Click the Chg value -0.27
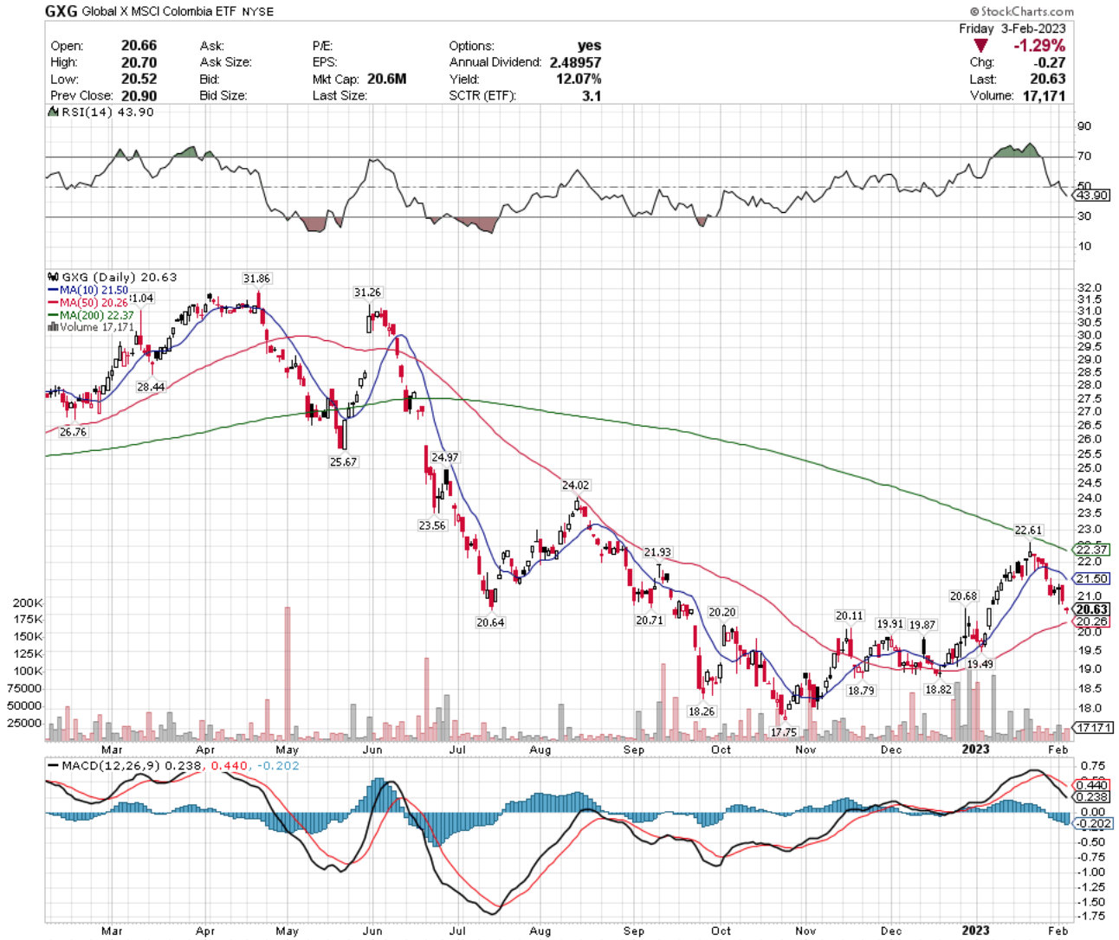Screen dimensions: 1119x940 tap(1049, 62)
